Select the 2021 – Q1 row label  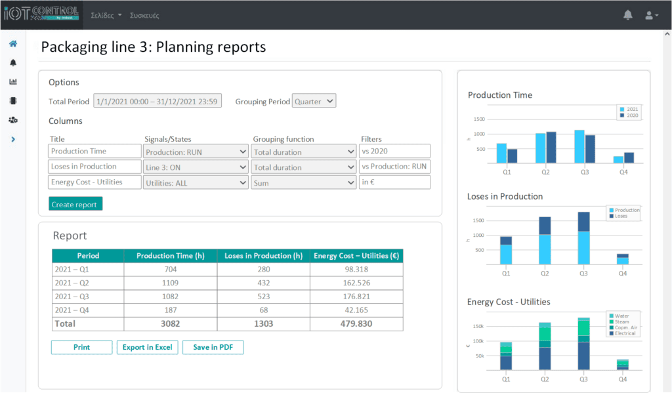[72, 269]
